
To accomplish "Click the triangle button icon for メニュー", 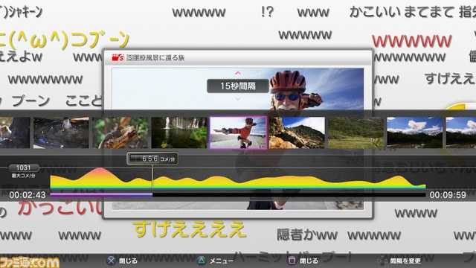I will (x=202, y=261).
